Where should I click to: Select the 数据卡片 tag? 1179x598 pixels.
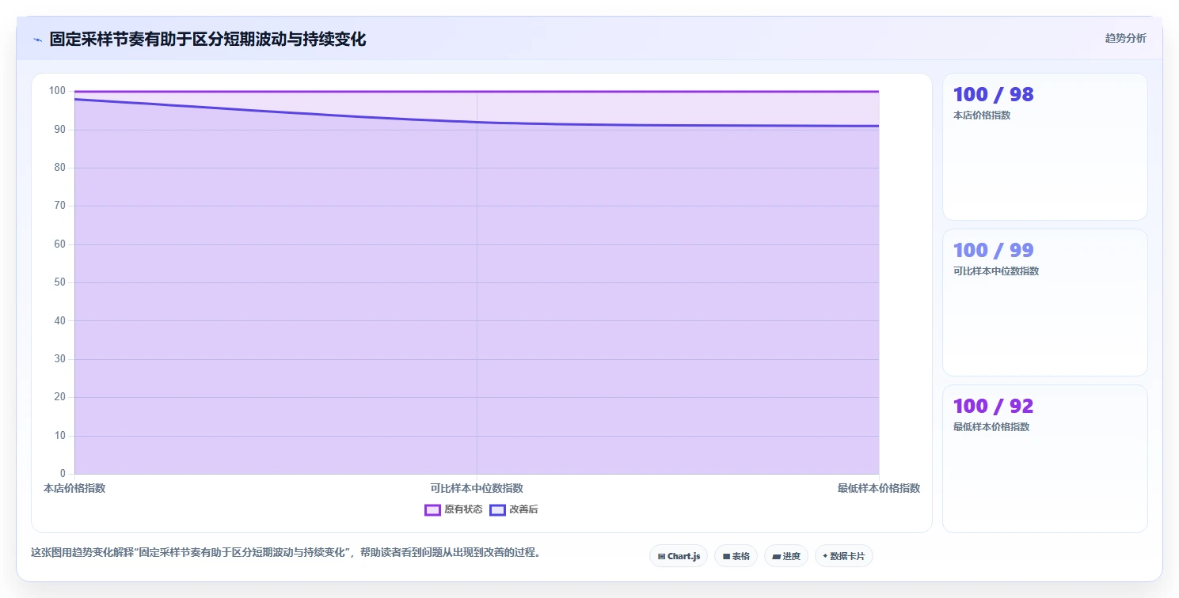[x=844, y=556]
